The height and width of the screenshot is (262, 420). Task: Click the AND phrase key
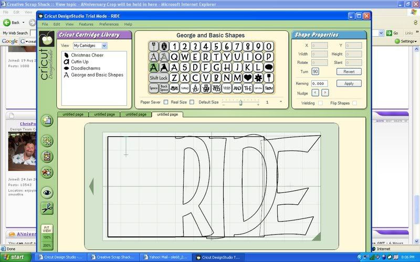point(237,88)
